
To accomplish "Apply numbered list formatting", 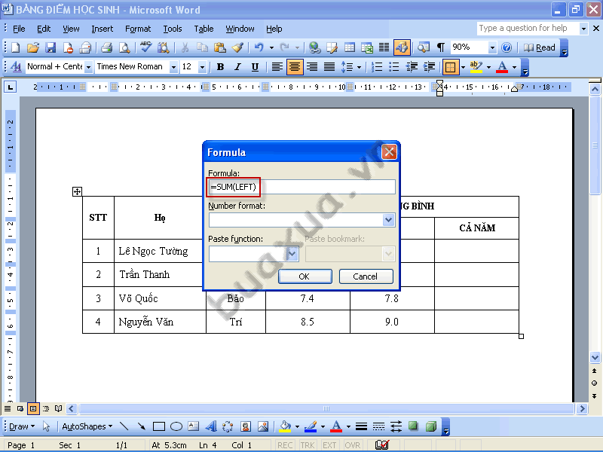I will pos(377,67).
